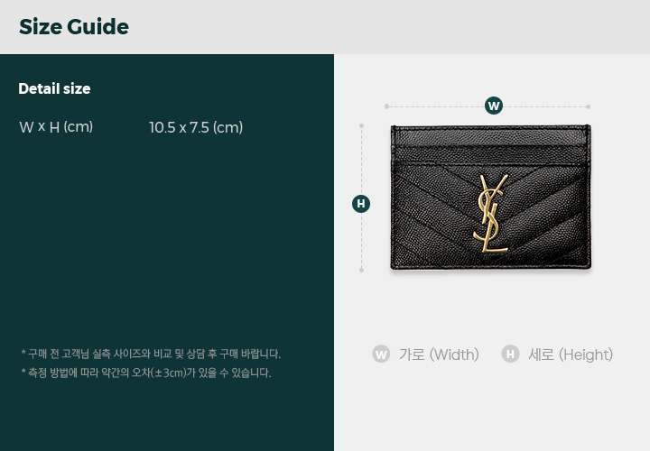Viewport: 650px width, 451px height.
Task: Click the gray H legend icon
Action: coord(510,354)
